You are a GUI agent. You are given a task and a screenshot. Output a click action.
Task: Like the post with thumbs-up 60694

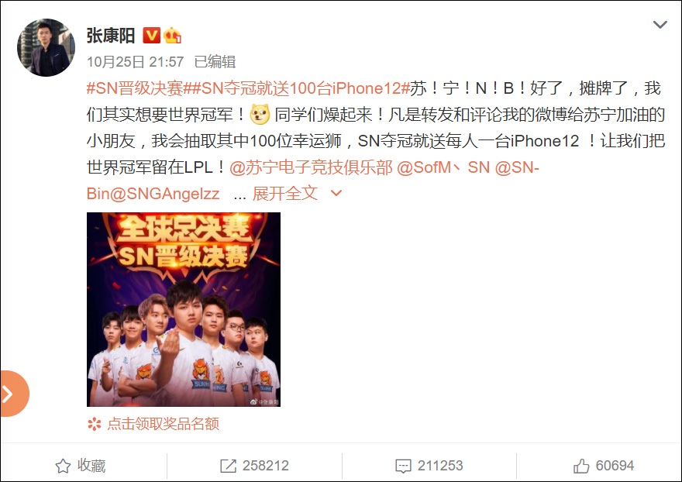(603, 466)
